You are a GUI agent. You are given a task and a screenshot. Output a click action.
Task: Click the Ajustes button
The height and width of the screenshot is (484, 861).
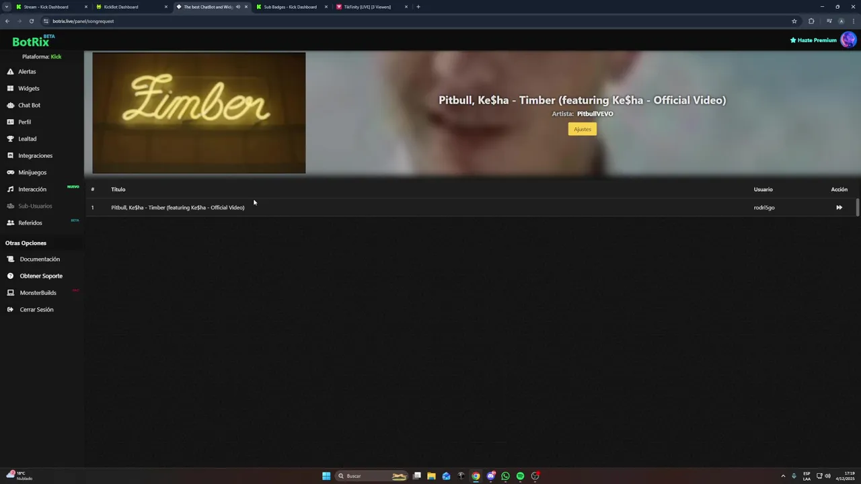click(x=583, y=129)
